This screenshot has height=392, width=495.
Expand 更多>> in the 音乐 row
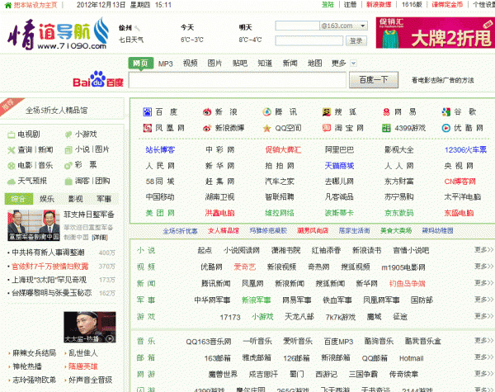click(484, 340)
